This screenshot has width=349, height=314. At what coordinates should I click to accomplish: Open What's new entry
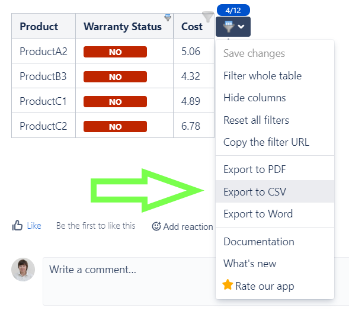(275, 264)
